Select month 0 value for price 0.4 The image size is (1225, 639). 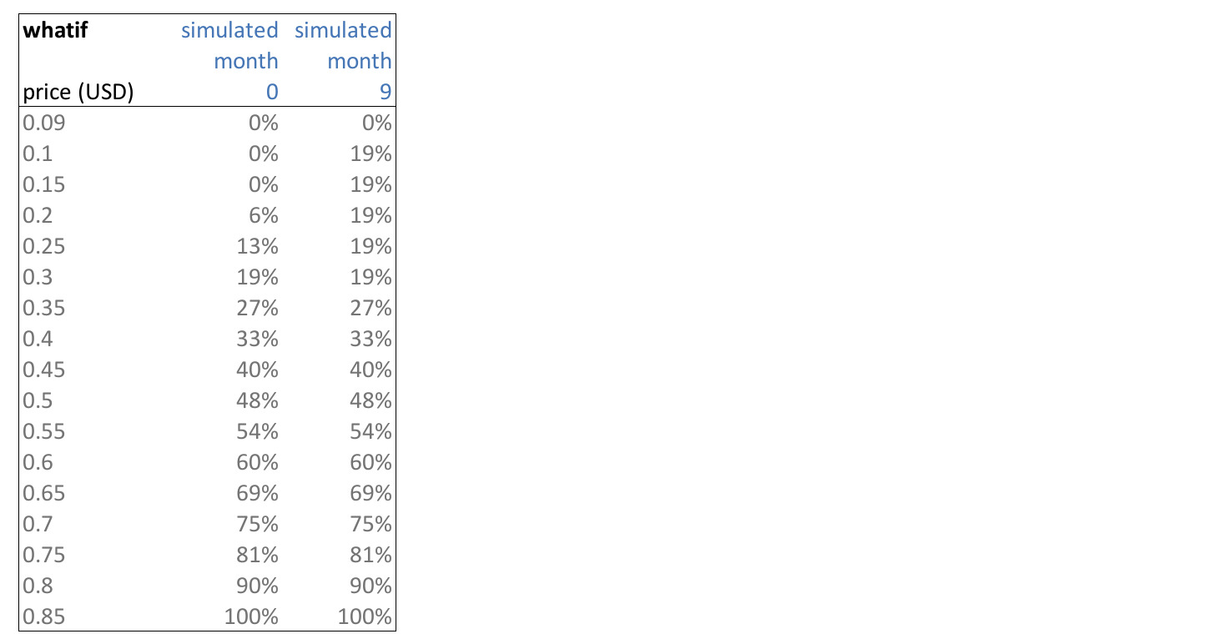pos(258,340)
